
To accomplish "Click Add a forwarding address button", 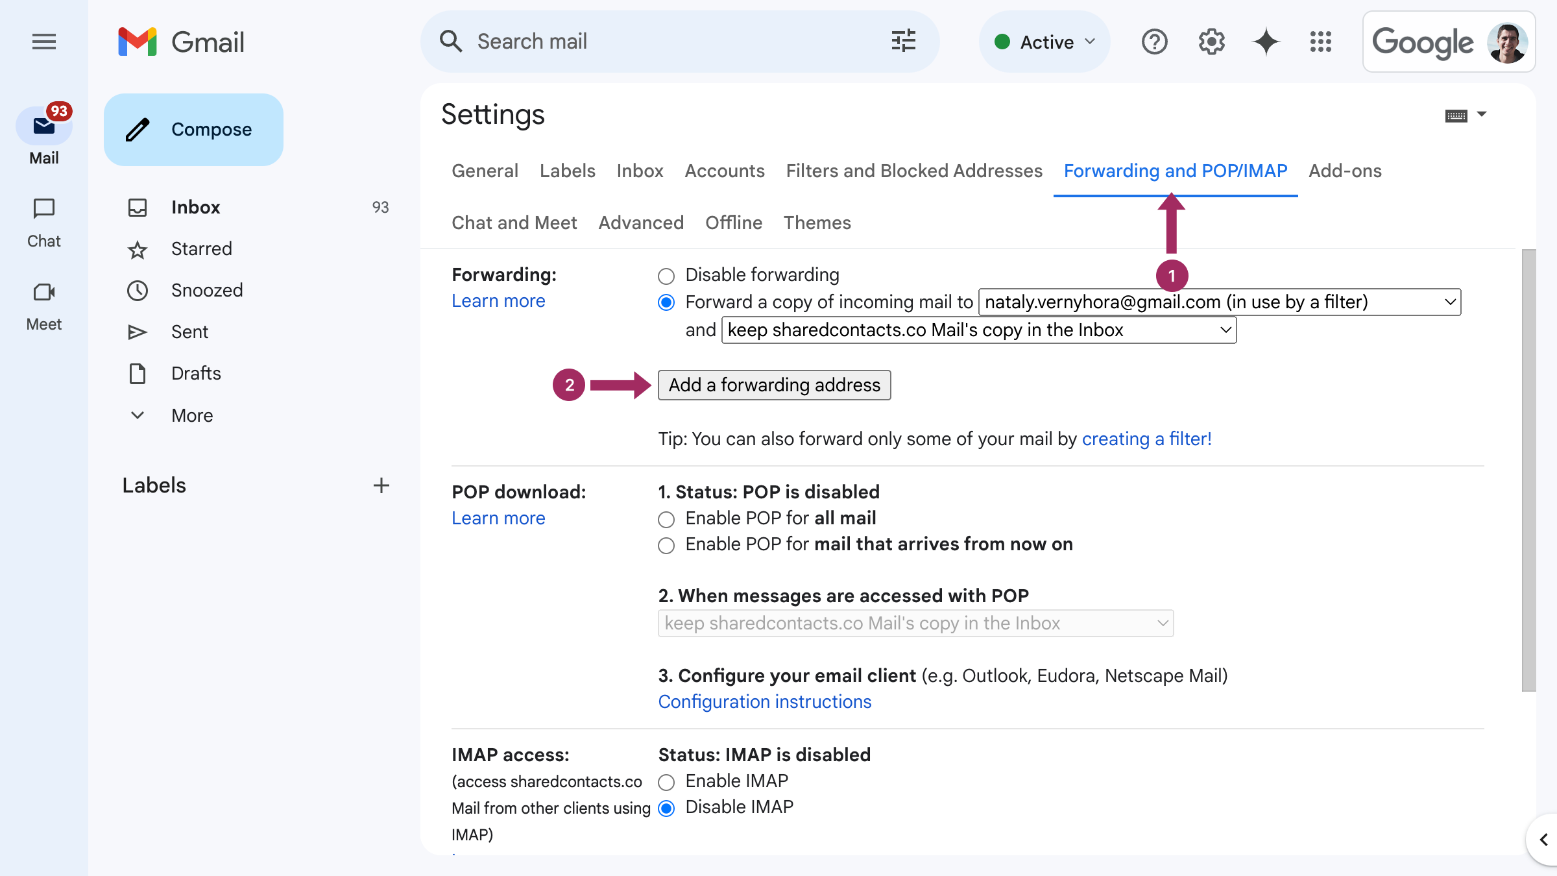I will pyautogui.click(x=775, y=385).
